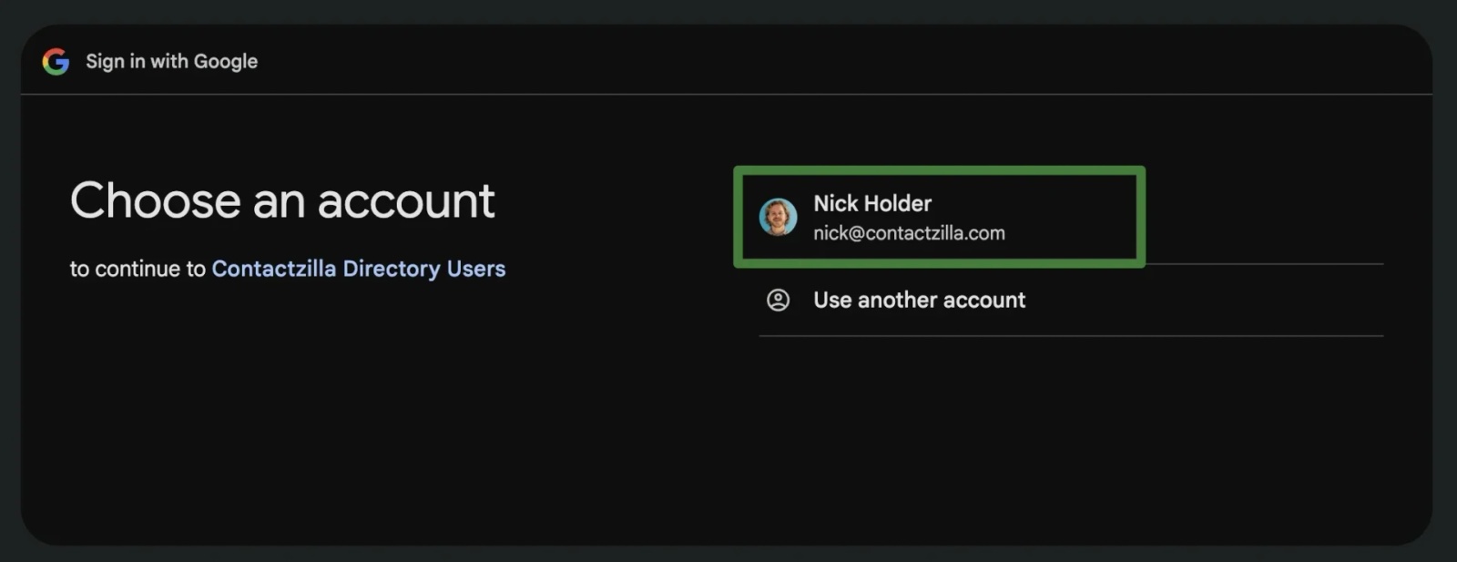Click the nick@contactzilla.com email address
The height and width of the screenshot is (562, 1457).
tap(909, 233)
